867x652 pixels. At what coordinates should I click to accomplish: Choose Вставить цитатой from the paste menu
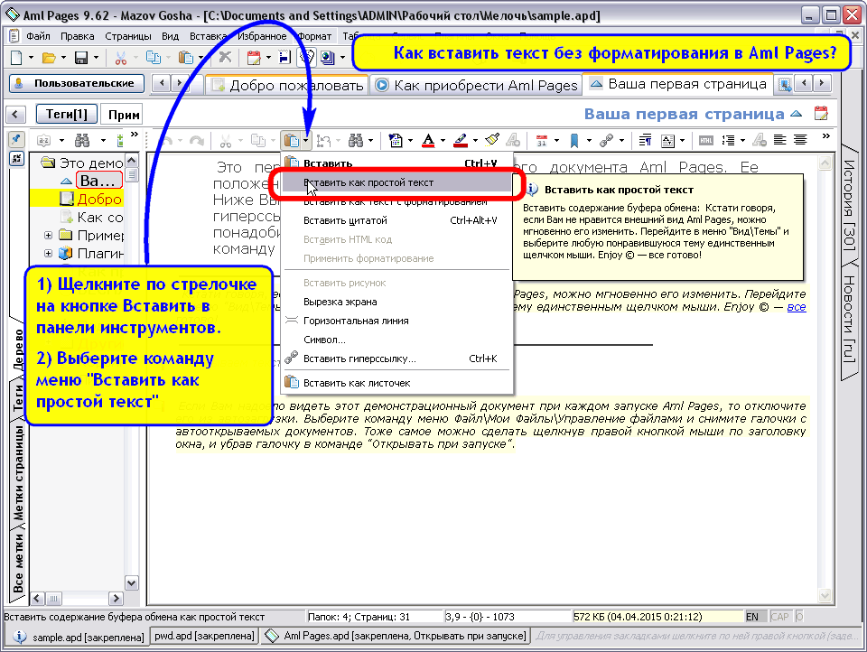[x=396, y=220]
